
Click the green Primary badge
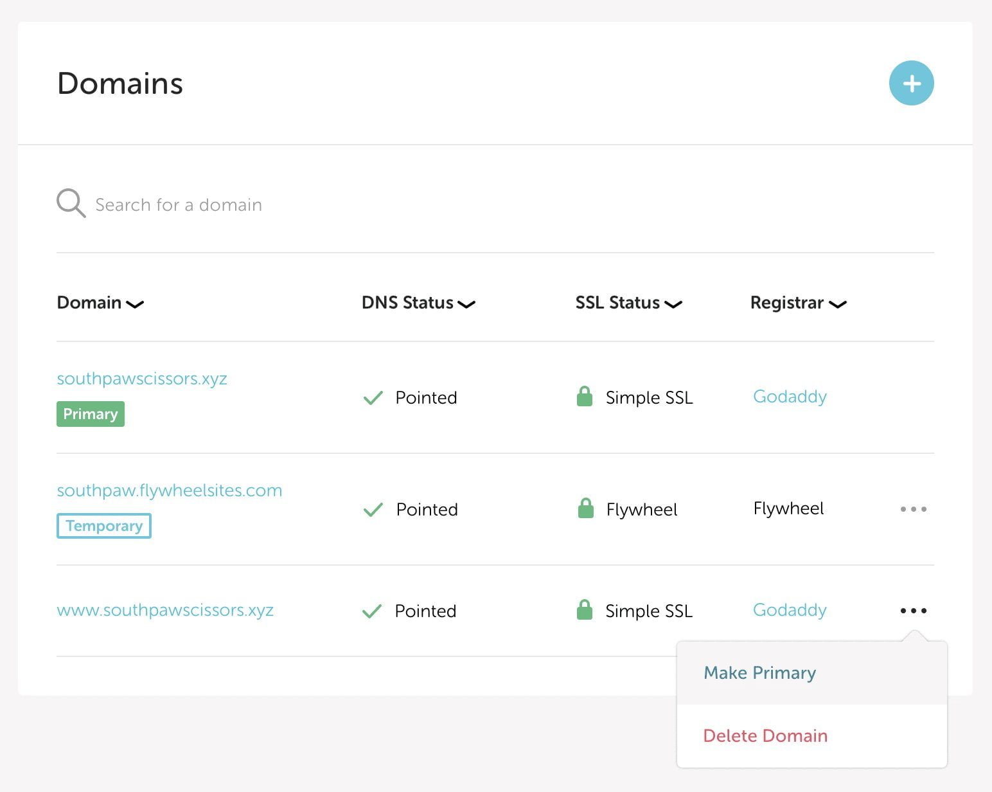(x=90, y=413)
